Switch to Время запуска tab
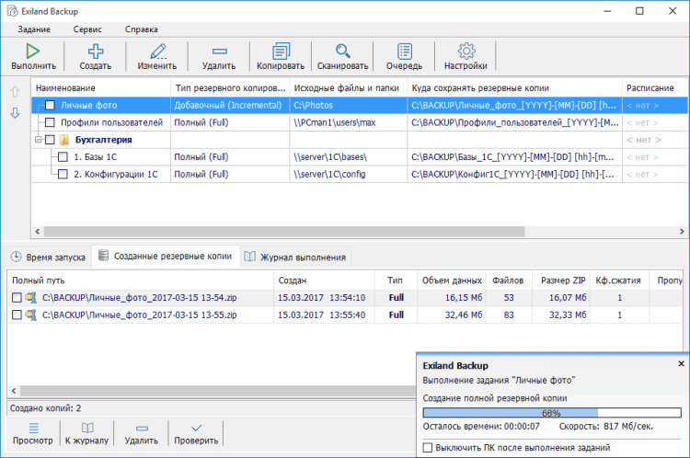The height and width of the screenshot is (458, 690). [x=48, y=258]
